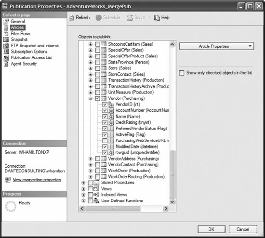
Task: Click the scroll right arrow
Action: (x=166, y=209)
